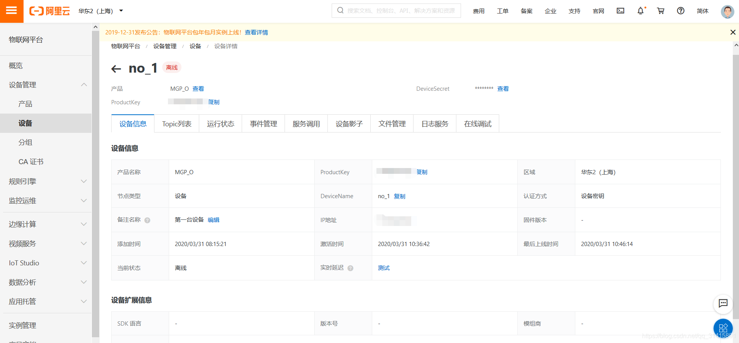Show the 备注名称 help tooltip icon
The image size is (739, 343).
pyautogui.click(x=147, y=220)
